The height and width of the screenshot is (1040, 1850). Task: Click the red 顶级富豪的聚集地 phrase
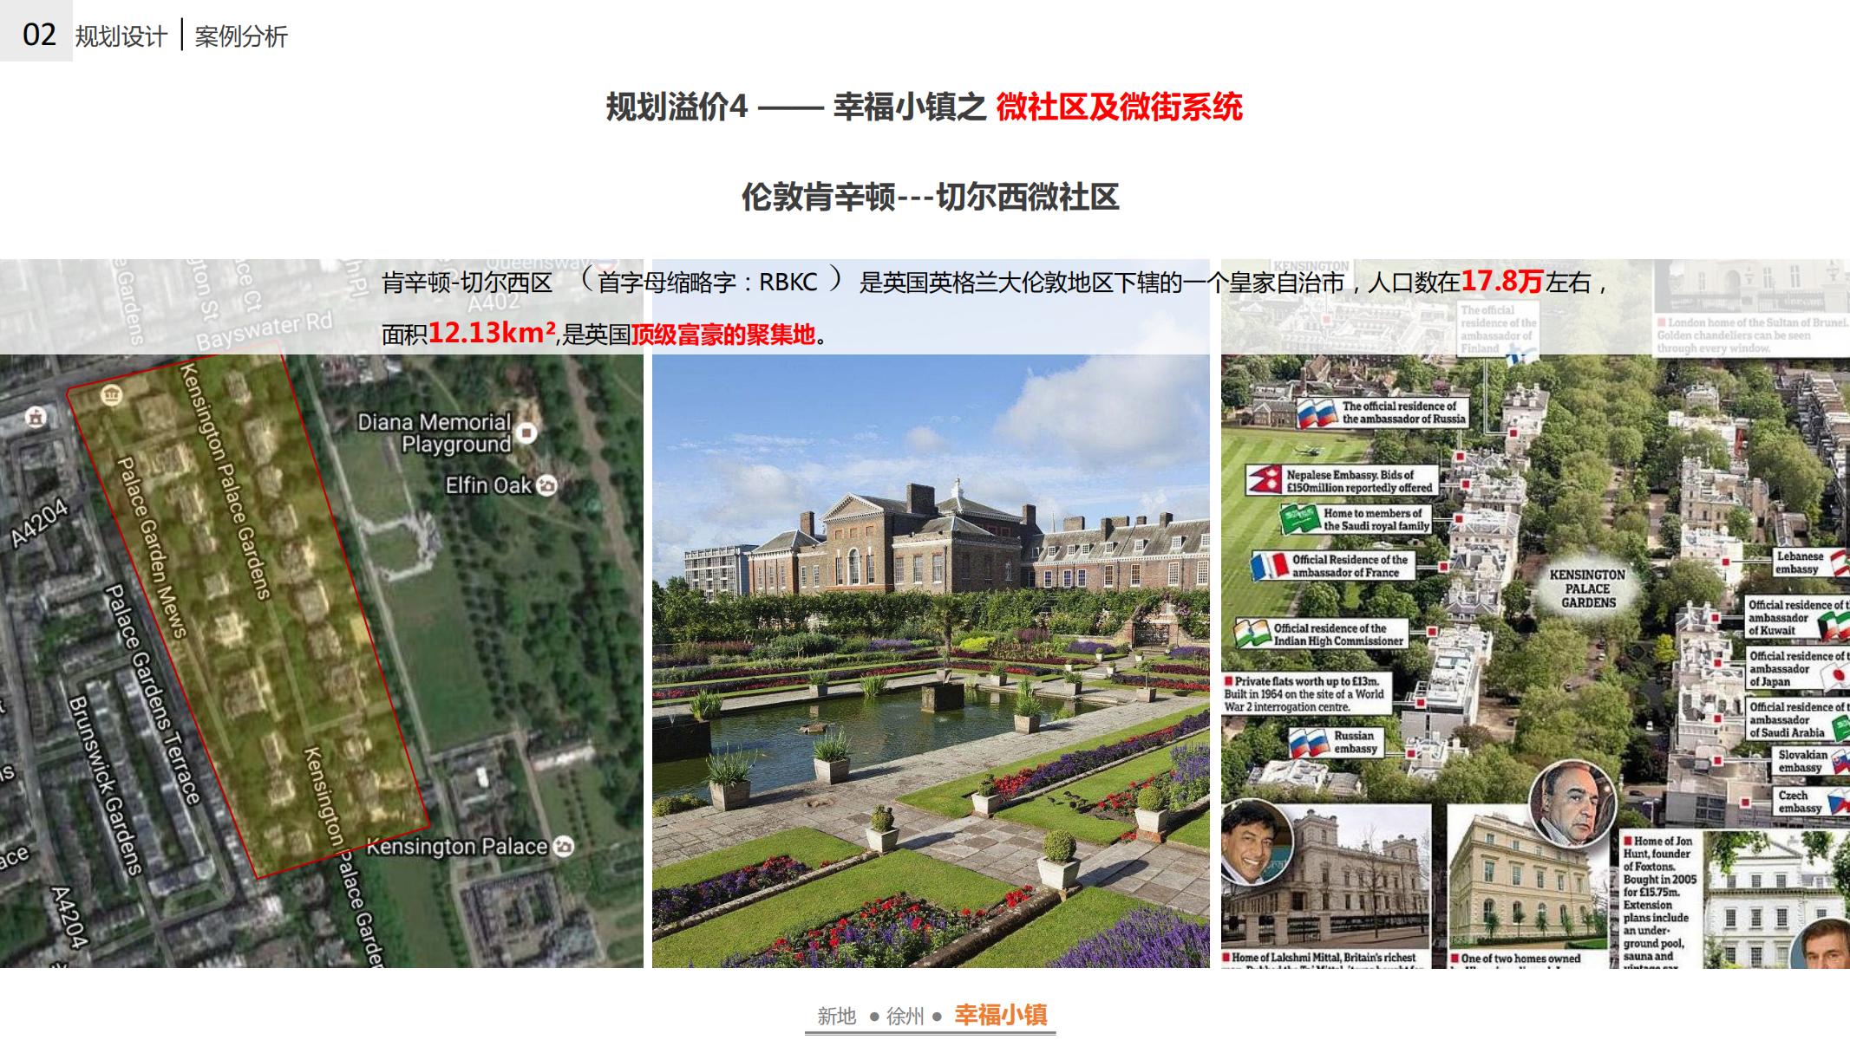[723, 335]
